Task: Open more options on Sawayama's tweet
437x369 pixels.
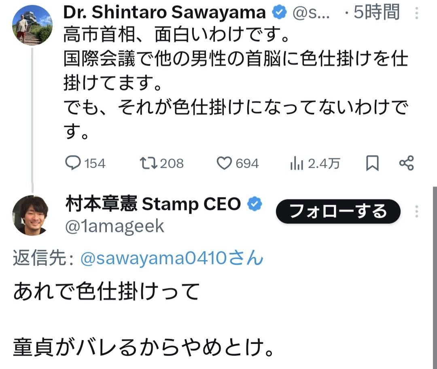Action: click(x=417, y=13)
